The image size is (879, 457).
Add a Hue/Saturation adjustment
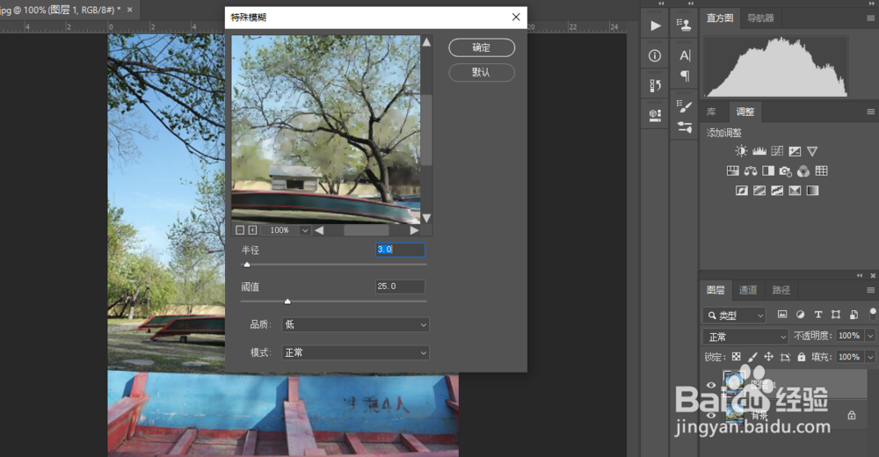tap(733, 171)
